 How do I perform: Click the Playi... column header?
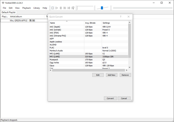5,17
